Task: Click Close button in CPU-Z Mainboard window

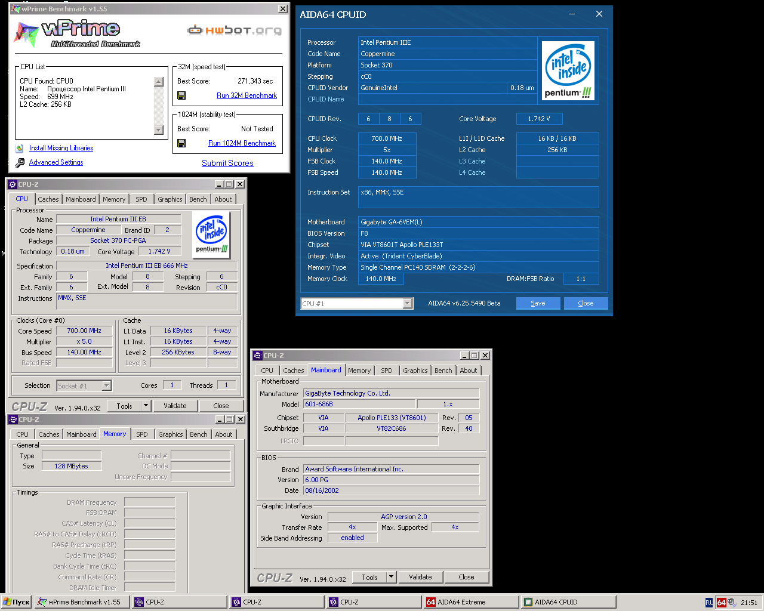Action: pyautogui.click(x=466, y=577)
